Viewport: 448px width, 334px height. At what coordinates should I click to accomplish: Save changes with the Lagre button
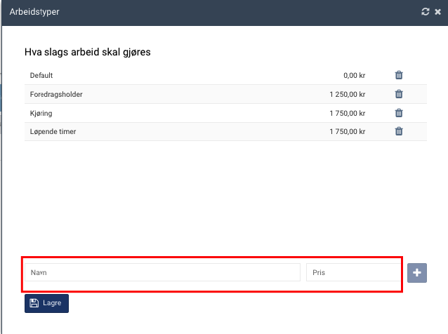pyautogui.click(x=46, y=303)
